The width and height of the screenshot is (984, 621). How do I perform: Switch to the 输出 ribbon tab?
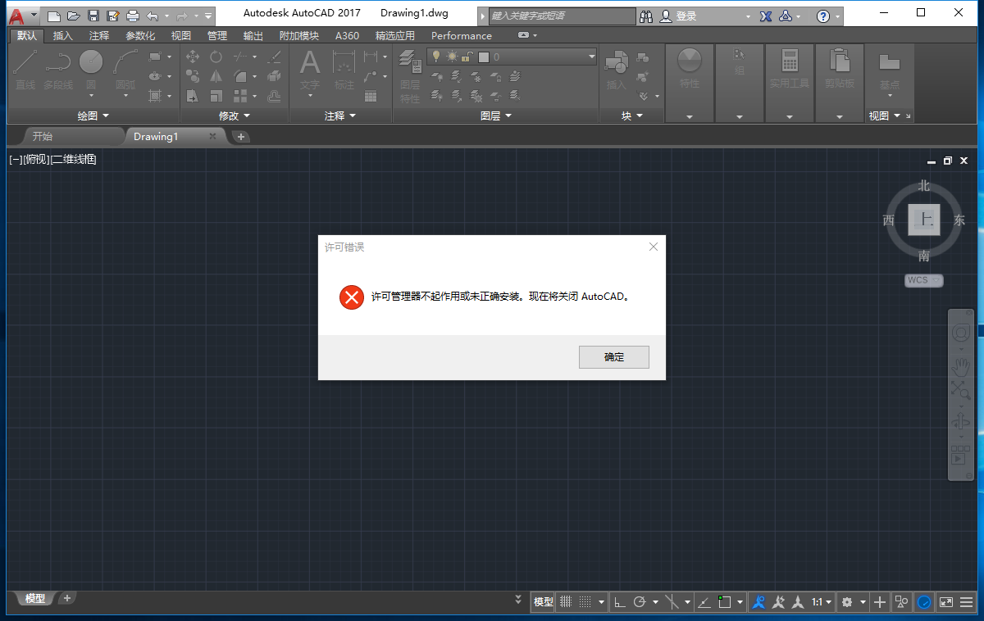253,35
